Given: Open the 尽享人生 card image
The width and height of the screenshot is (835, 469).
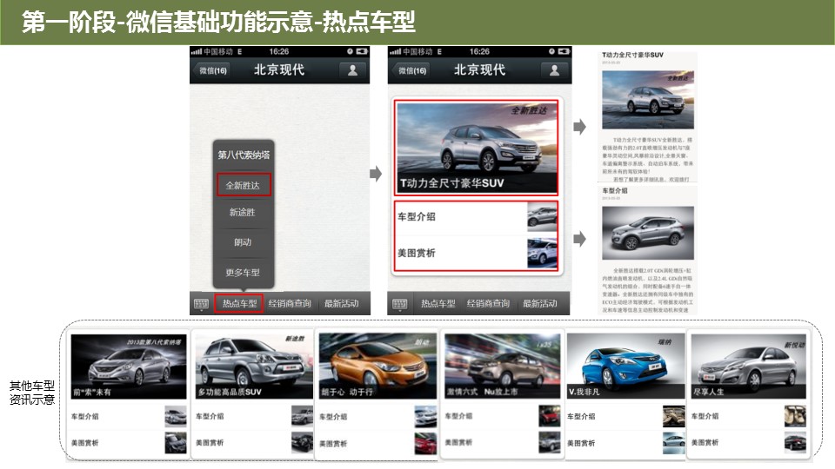Looking at the screenshot, I should tap(749, 367).
